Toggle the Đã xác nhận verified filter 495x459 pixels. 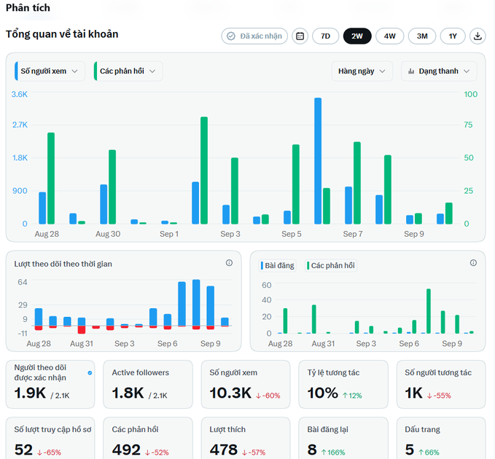(x=254, y=36)
